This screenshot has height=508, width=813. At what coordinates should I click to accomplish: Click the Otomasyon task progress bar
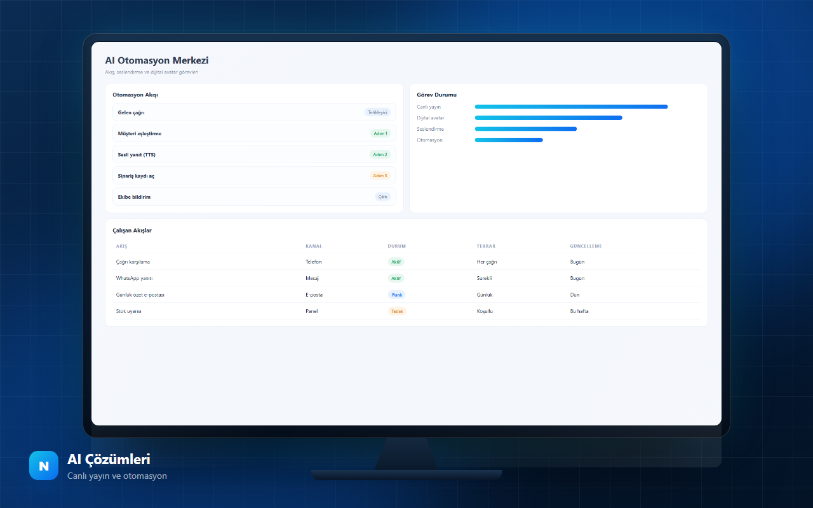coord(509,140)
